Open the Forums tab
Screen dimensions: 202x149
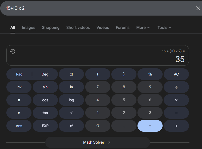pos(123,28)
